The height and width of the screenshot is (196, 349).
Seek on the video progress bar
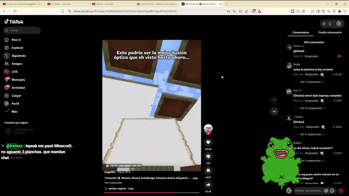click(x=152, y=192)
